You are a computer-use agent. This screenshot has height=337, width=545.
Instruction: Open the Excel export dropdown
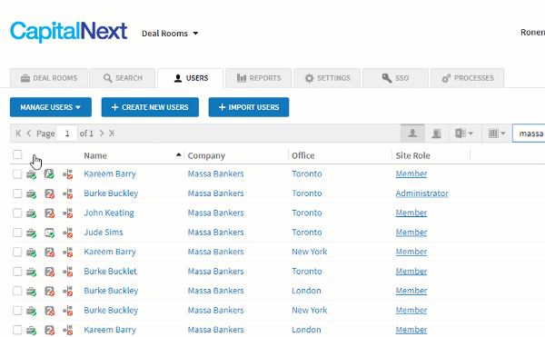coord(464,134)
